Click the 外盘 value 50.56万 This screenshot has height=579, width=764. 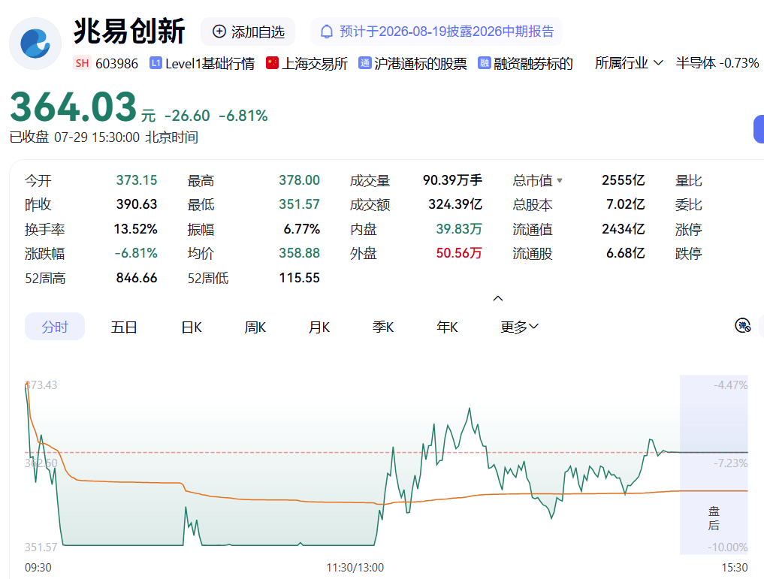pos(459,253)
